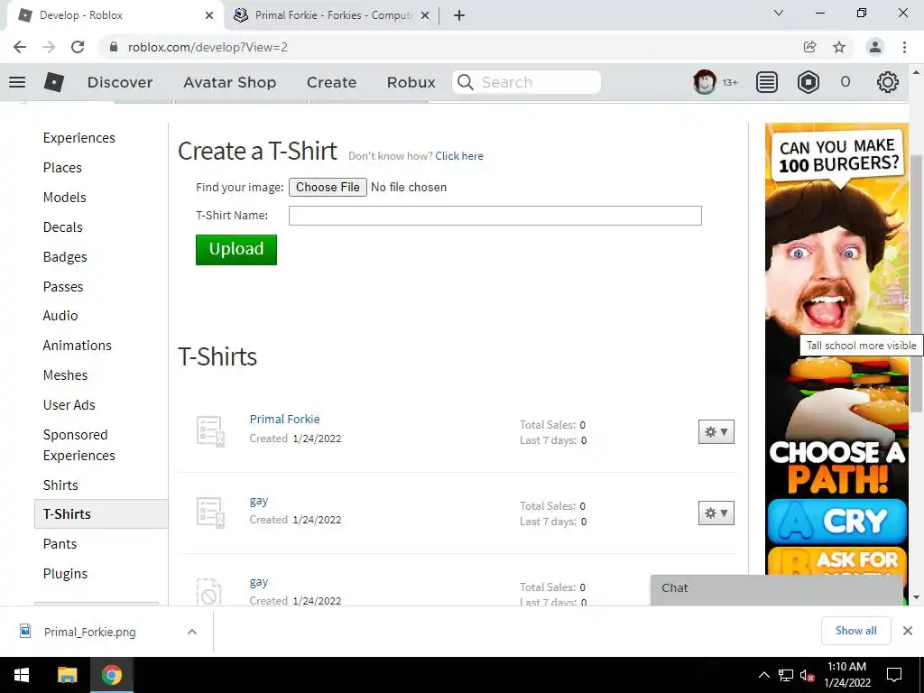
Task: Open the network tray icon
Action: [786, 675]
